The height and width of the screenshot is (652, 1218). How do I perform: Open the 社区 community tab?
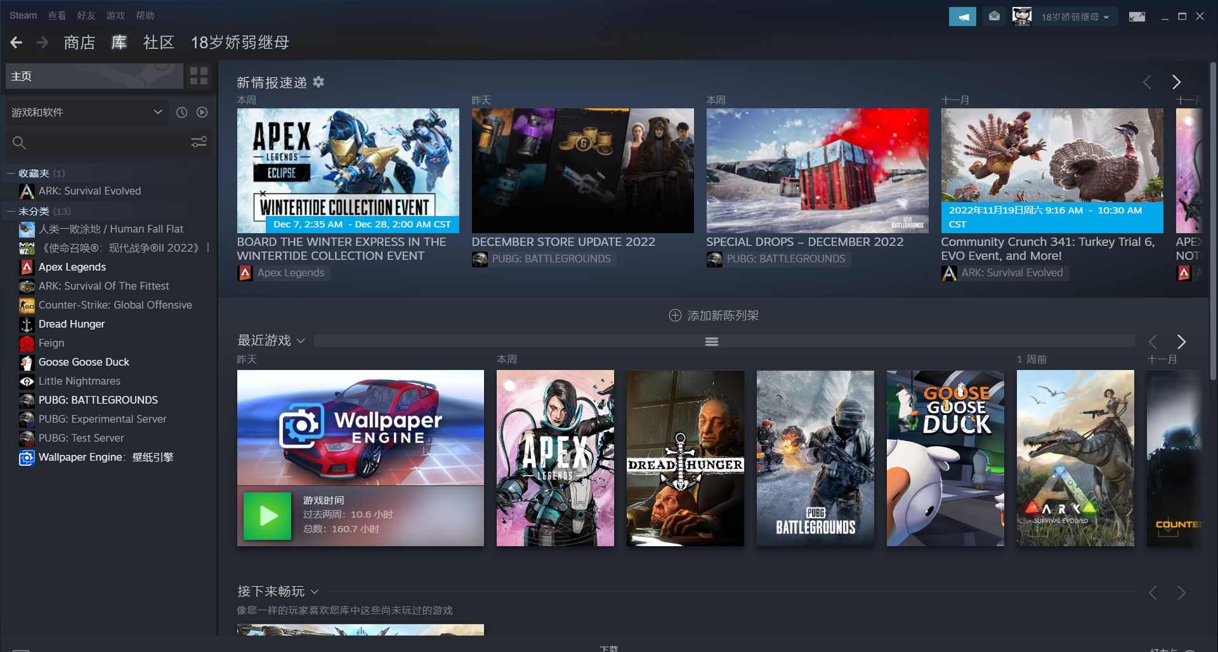(x=159, y=42)
